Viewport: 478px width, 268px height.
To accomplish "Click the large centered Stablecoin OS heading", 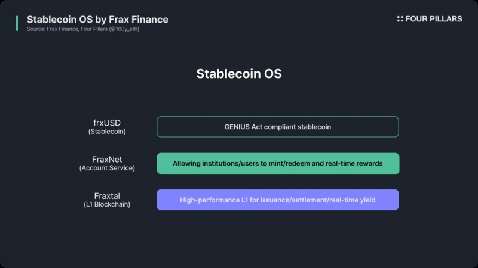I will (x=239, y=74).
